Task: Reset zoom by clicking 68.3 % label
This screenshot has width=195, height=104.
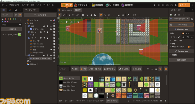Action: coord(72,22)
